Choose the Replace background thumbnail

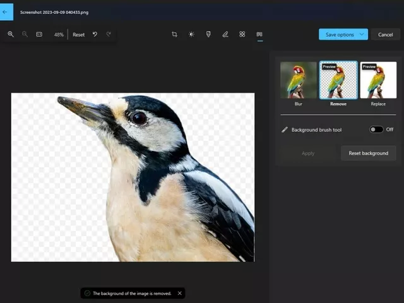click(x=378, y=80)
